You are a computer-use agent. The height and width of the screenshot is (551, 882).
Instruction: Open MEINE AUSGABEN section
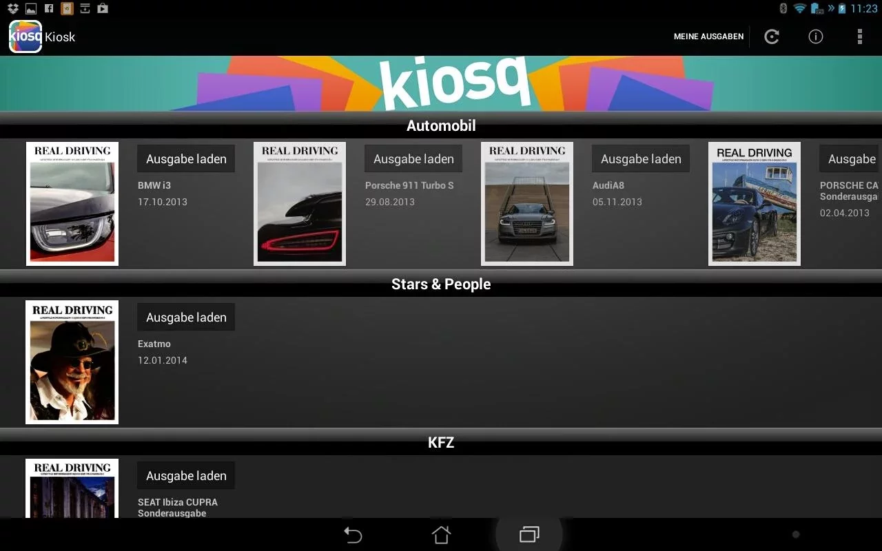pos(708,37)
